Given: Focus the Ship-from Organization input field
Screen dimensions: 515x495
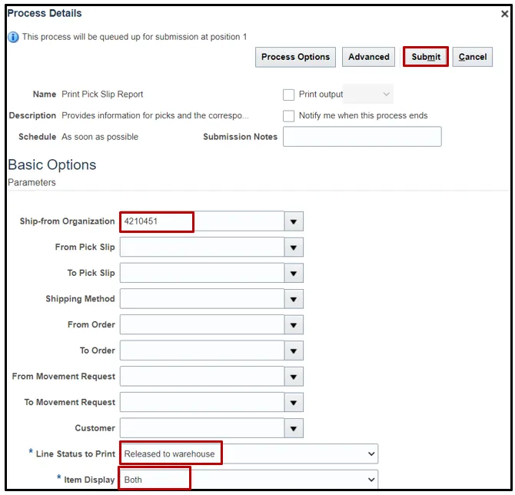Looking at the screenshot, I should click(201, 221).
